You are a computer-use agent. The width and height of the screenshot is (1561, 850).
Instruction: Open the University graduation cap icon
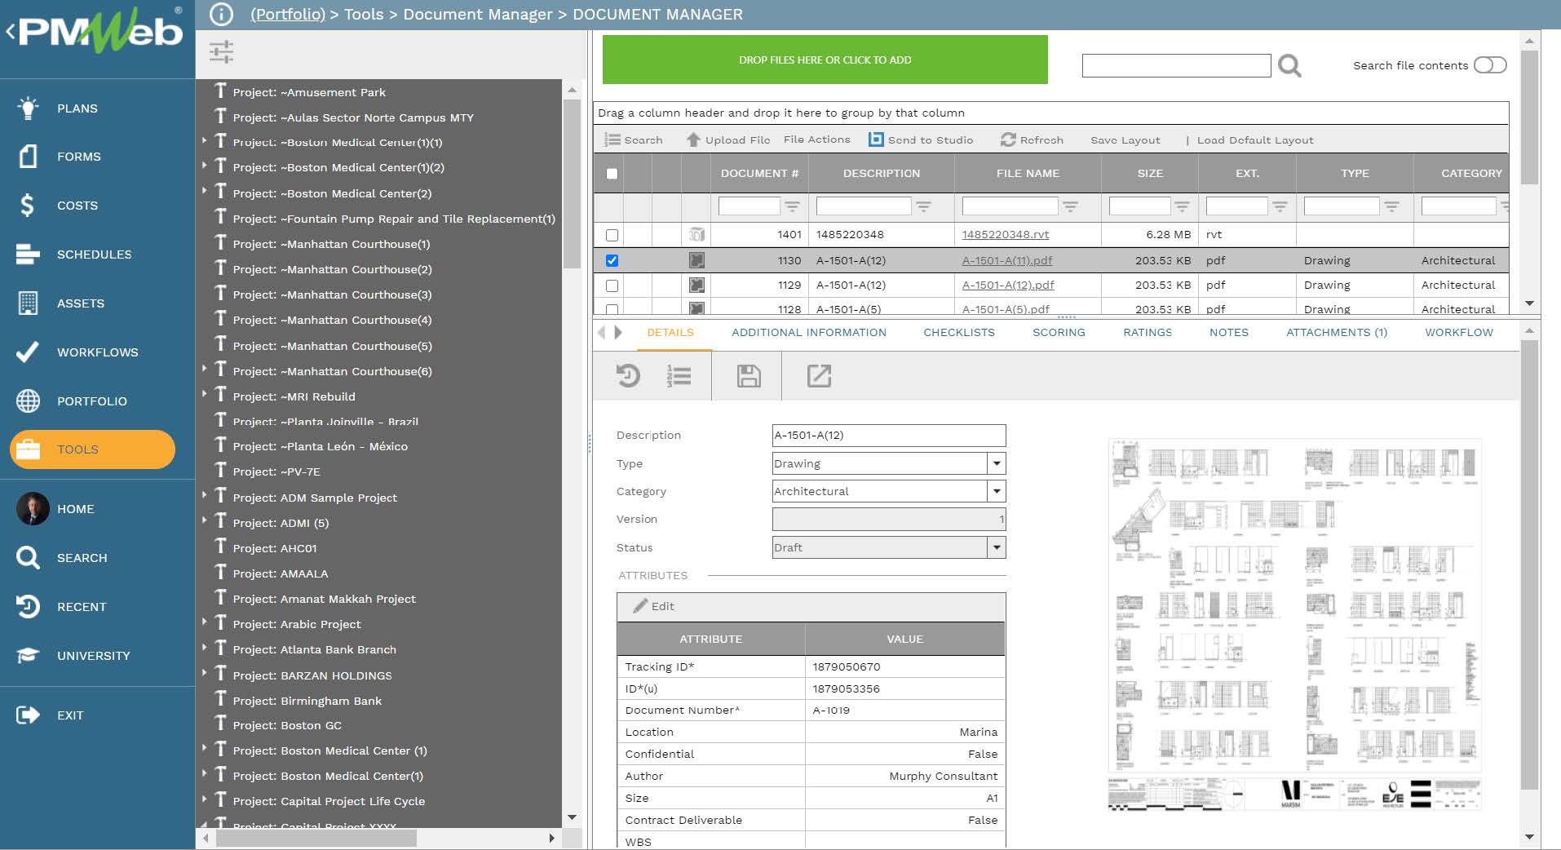coord(28,655)
